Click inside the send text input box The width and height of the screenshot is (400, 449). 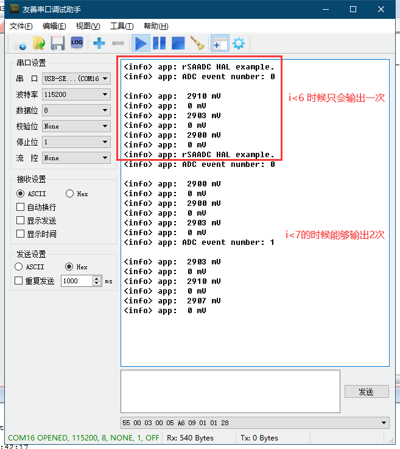230,392
